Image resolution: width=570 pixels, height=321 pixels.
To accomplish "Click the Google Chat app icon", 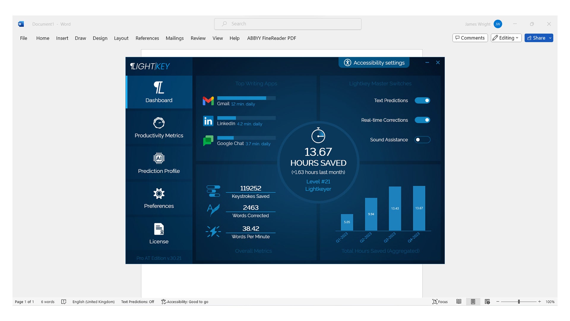I will 208,141.
